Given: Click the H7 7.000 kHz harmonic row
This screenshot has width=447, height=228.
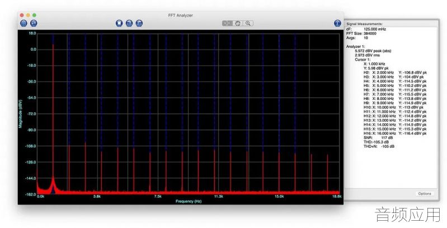Looking at the screenshot, I should click(395, 94).
